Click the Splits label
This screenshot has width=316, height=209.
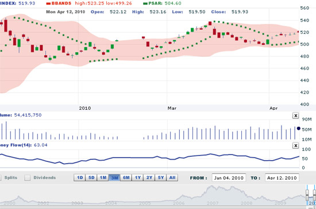[x=11, y=177]
